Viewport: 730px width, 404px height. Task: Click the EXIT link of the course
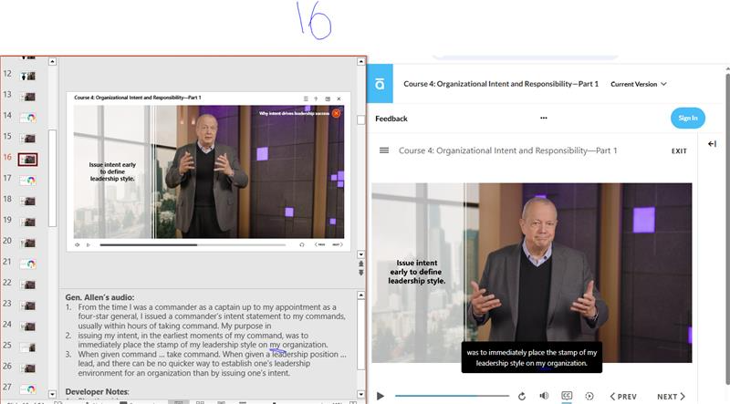click(679, 150)
